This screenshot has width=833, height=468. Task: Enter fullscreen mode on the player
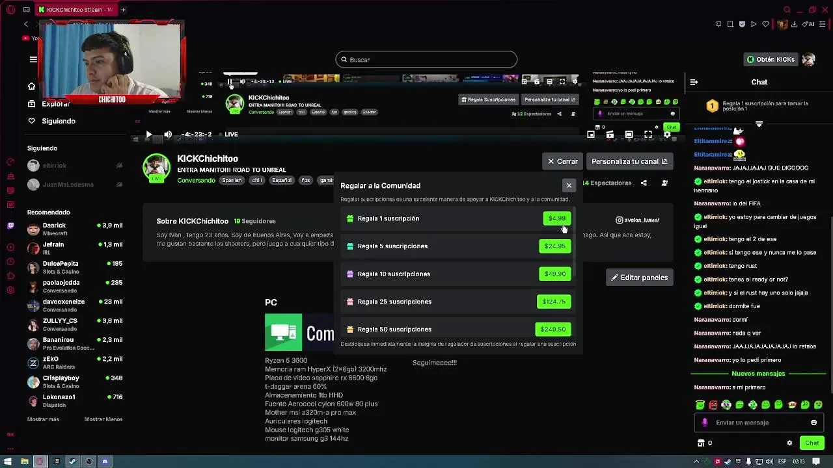[648, 135]
